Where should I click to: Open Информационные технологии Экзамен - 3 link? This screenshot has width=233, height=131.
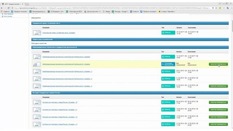67,79
